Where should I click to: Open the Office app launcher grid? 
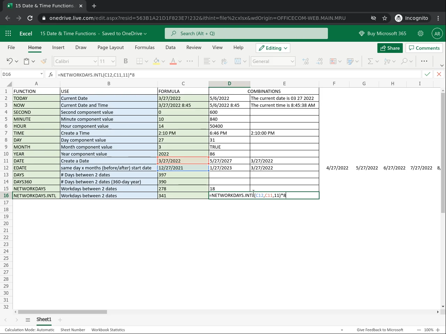[x=8, y=33]
